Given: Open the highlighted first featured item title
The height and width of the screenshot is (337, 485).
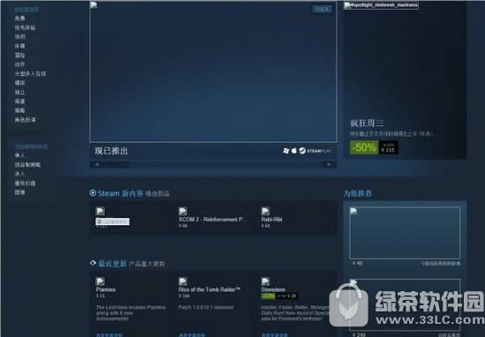Looking at the screenshot, I should 113,221.
